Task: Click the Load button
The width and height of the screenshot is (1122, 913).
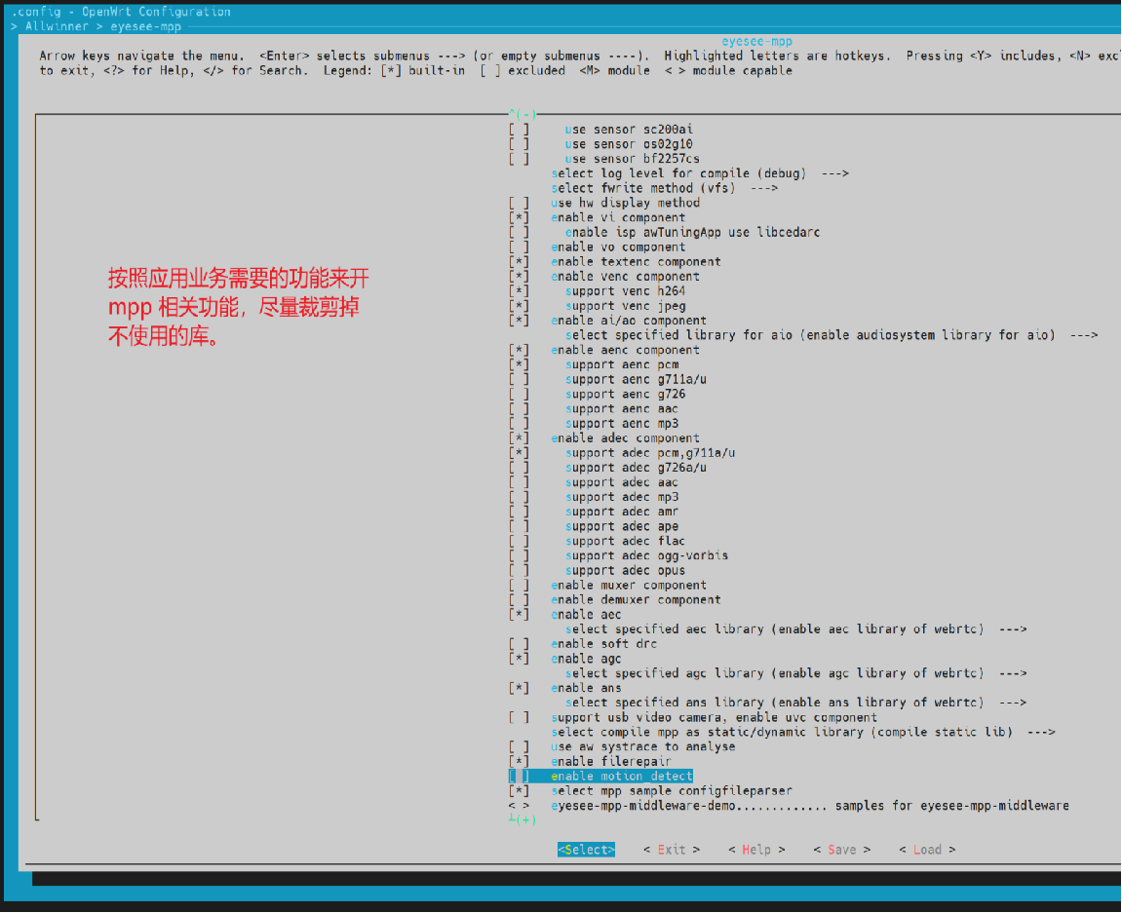Action: pyautogui.click(x=927, y=850)
